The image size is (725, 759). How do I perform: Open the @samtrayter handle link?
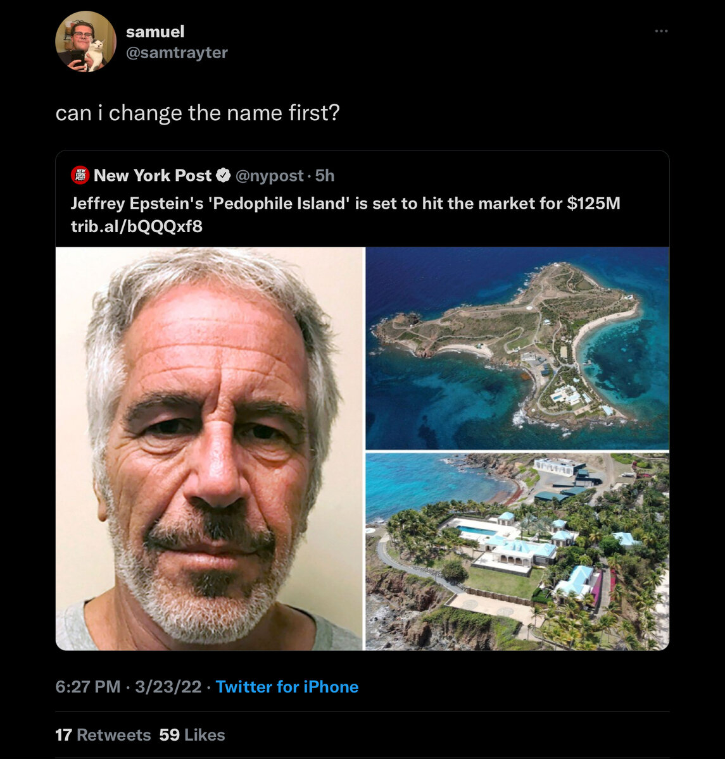177,52
